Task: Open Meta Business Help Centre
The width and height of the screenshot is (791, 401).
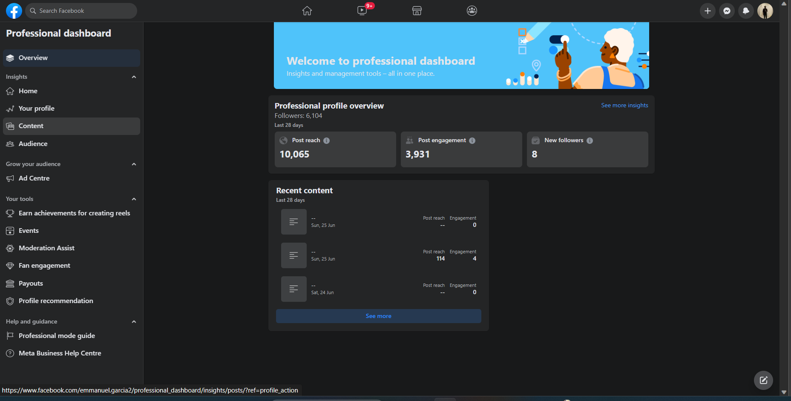Action: click(x=72, y=353)
